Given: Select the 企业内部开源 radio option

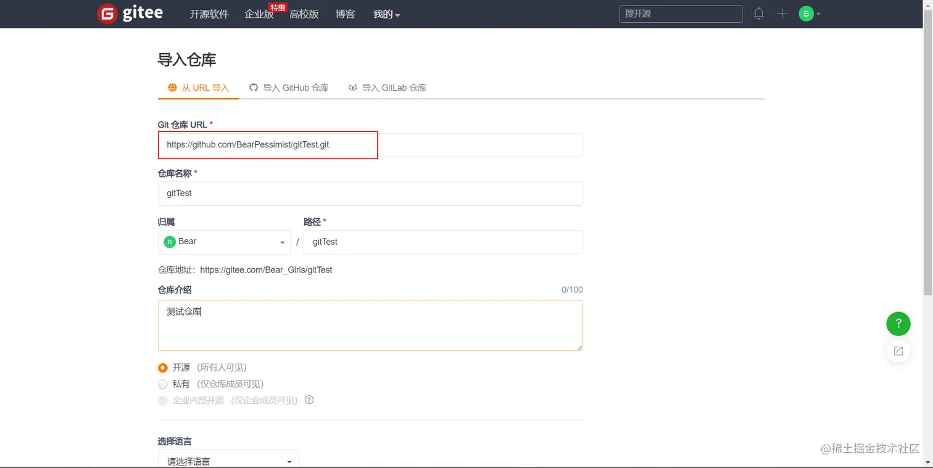Looking at the screenshot, I should (x=163, y=401).
